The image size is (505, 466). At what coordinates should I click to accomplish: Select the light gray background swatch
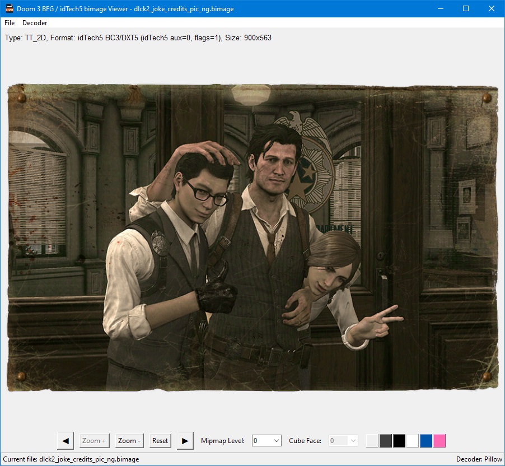point(372,441)
